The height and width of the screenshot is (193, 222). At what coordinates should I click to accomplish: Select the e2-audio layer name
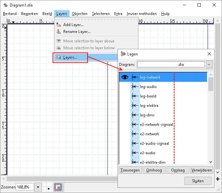pyautogui.click(x=148, y=153)
